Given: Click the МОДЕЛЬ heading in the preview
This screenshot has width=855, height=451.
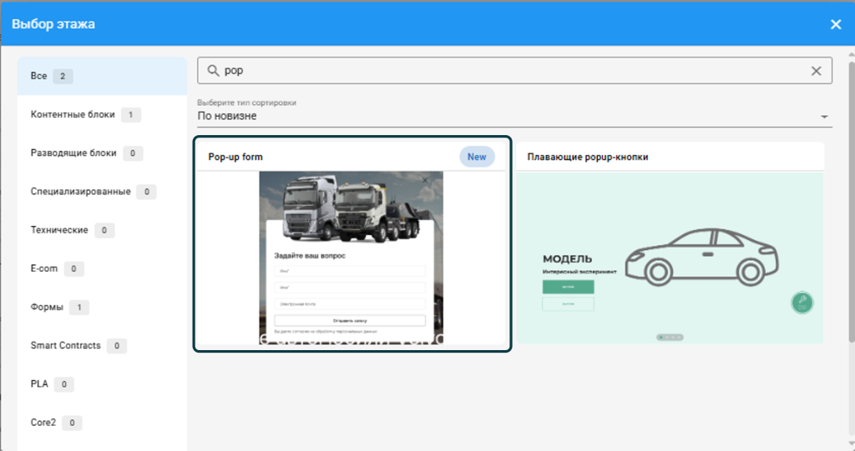Looking at the screenshot, I should click(x=567, y=259).
